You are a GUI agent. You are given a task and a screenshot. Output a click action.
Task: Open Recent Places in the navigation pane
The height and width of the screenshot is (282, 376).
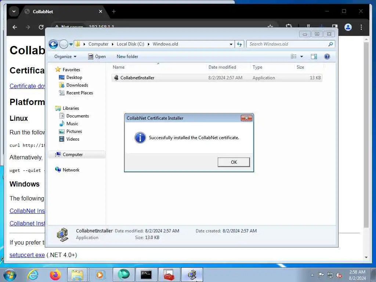pyautogui.click(x=79, y=93)
